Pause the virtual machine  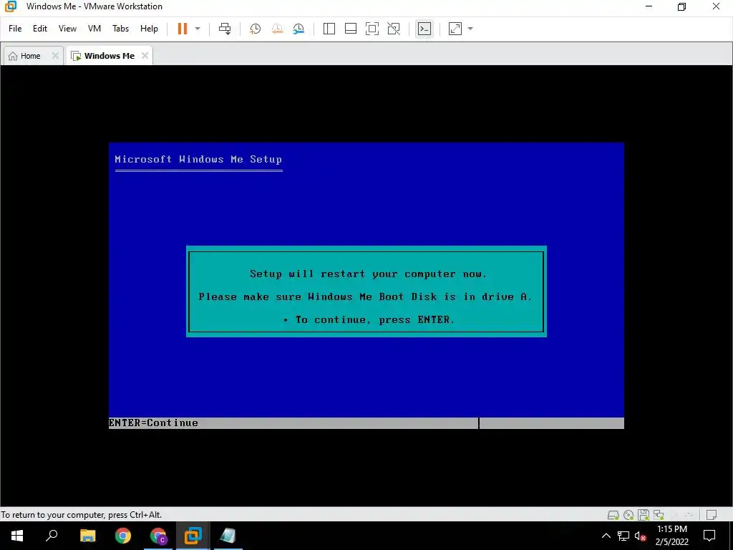(x=183, y=29)
